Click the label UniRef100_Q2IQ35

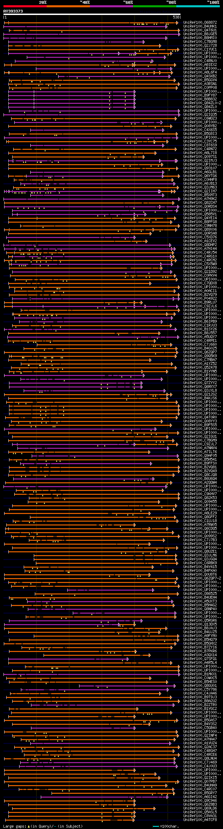200,115
